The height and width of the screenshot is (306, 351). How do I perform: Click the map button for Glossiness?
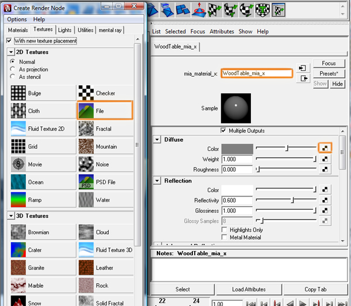pos(325,210)
